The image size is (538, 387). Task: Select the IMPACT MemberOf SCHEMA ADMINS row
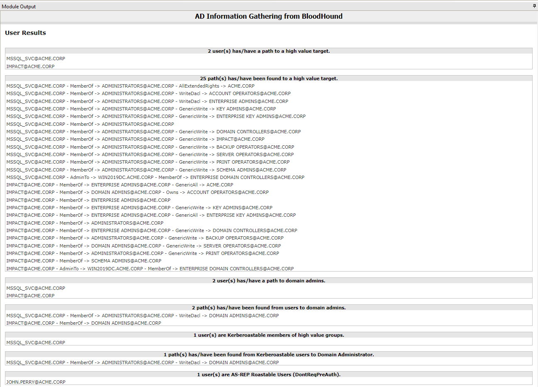point(84,261)
